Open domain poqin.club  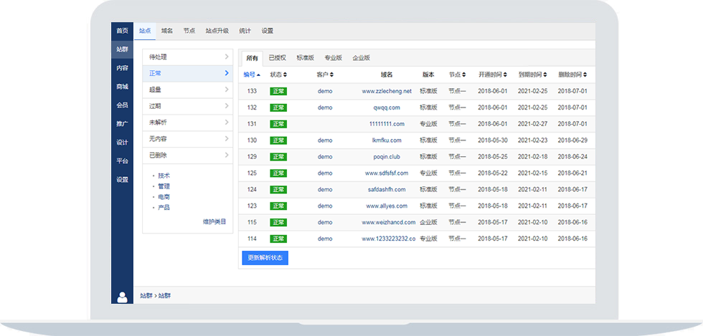pyautogui.click(x=387, y=157)
